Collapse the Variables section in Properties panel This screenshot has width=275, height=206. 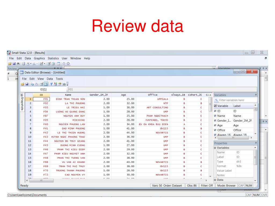point(215,148)
